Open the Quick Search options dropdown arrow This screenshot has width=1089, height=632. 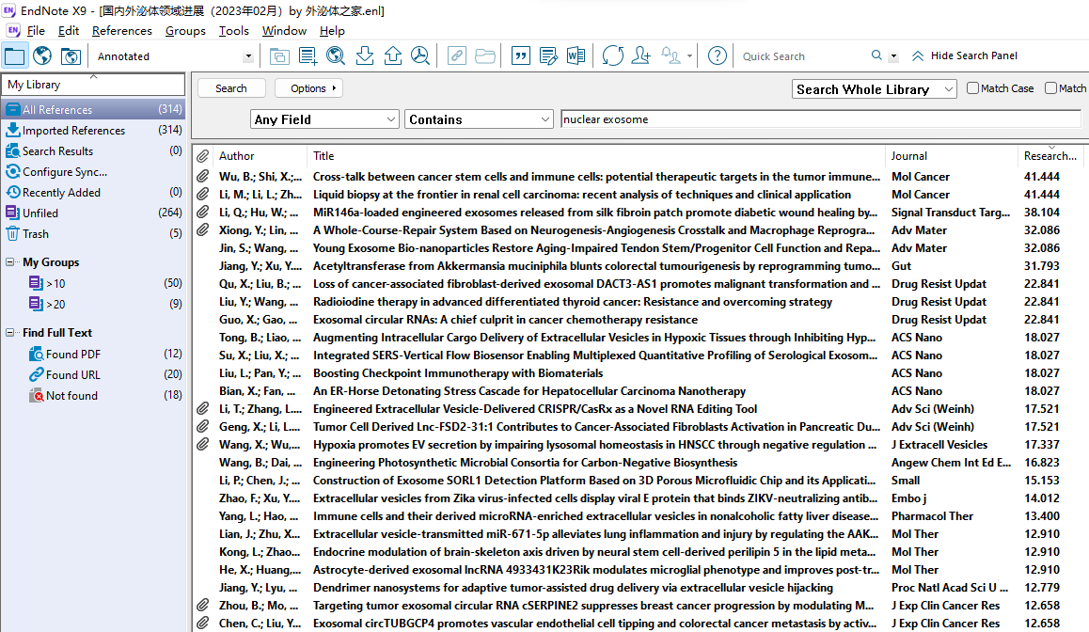point(893,56)
